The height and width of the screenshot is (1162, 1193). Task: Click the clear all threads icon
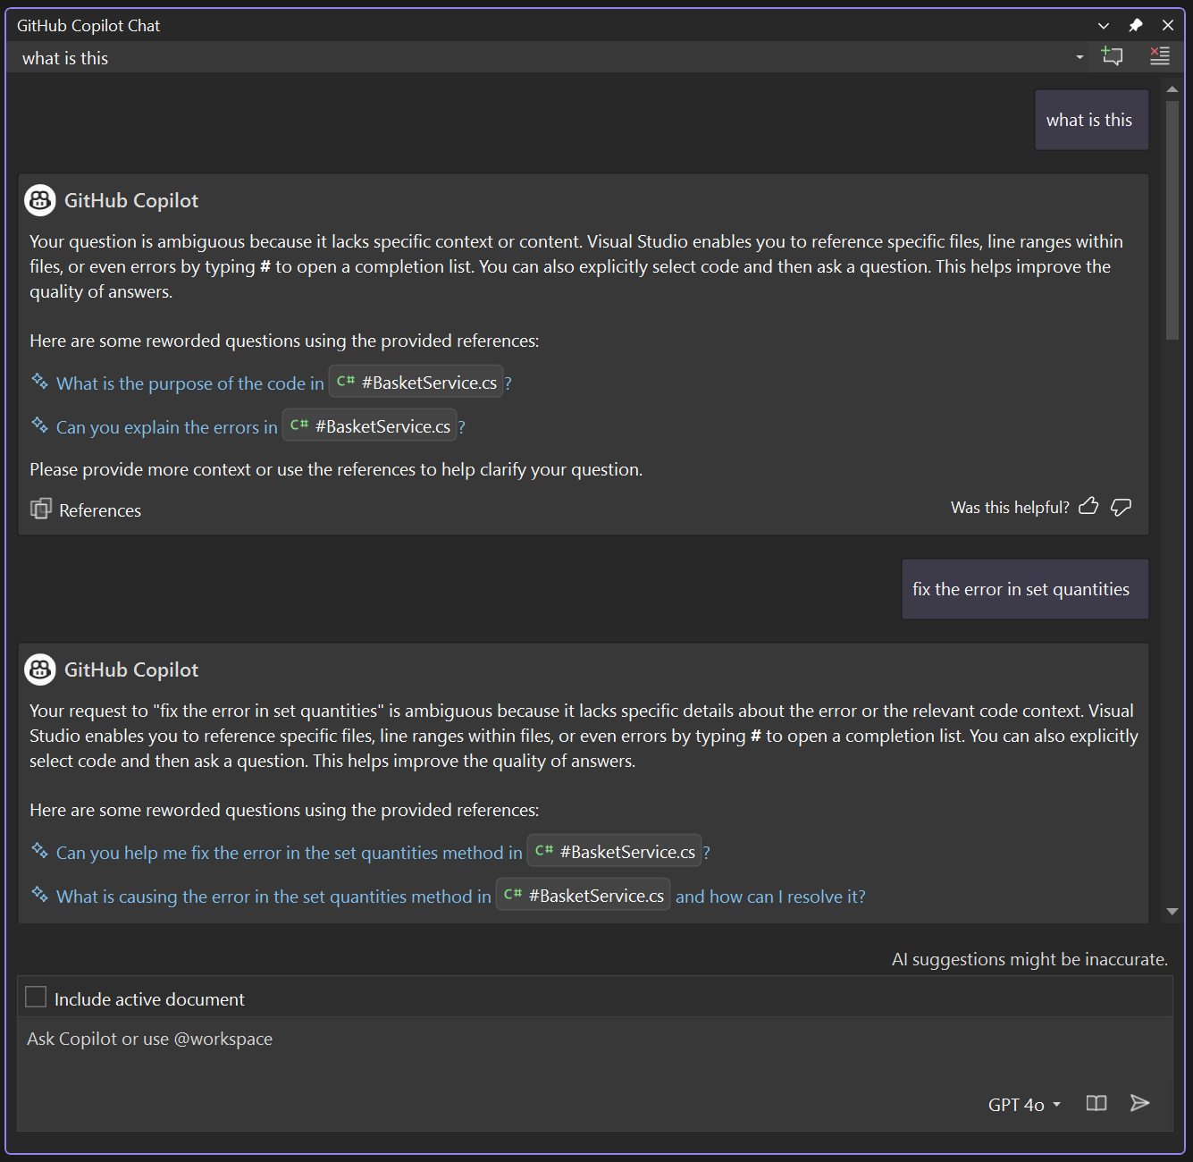point(1159,56)
